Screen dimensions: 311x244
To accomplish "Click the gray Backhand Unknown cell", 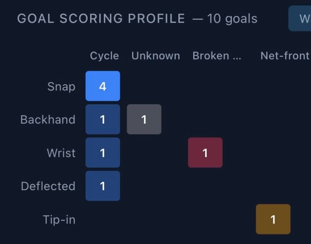I will pos(144,119).
